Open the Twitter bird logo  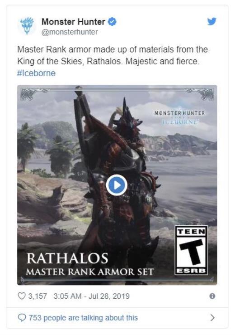(212, 21)
